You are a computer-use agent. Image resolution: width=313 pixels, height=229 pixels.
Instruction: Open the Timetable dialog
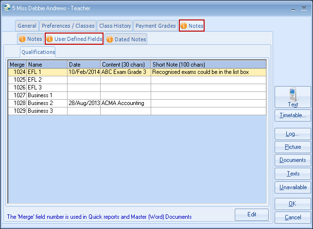click(x=293, y=115)
